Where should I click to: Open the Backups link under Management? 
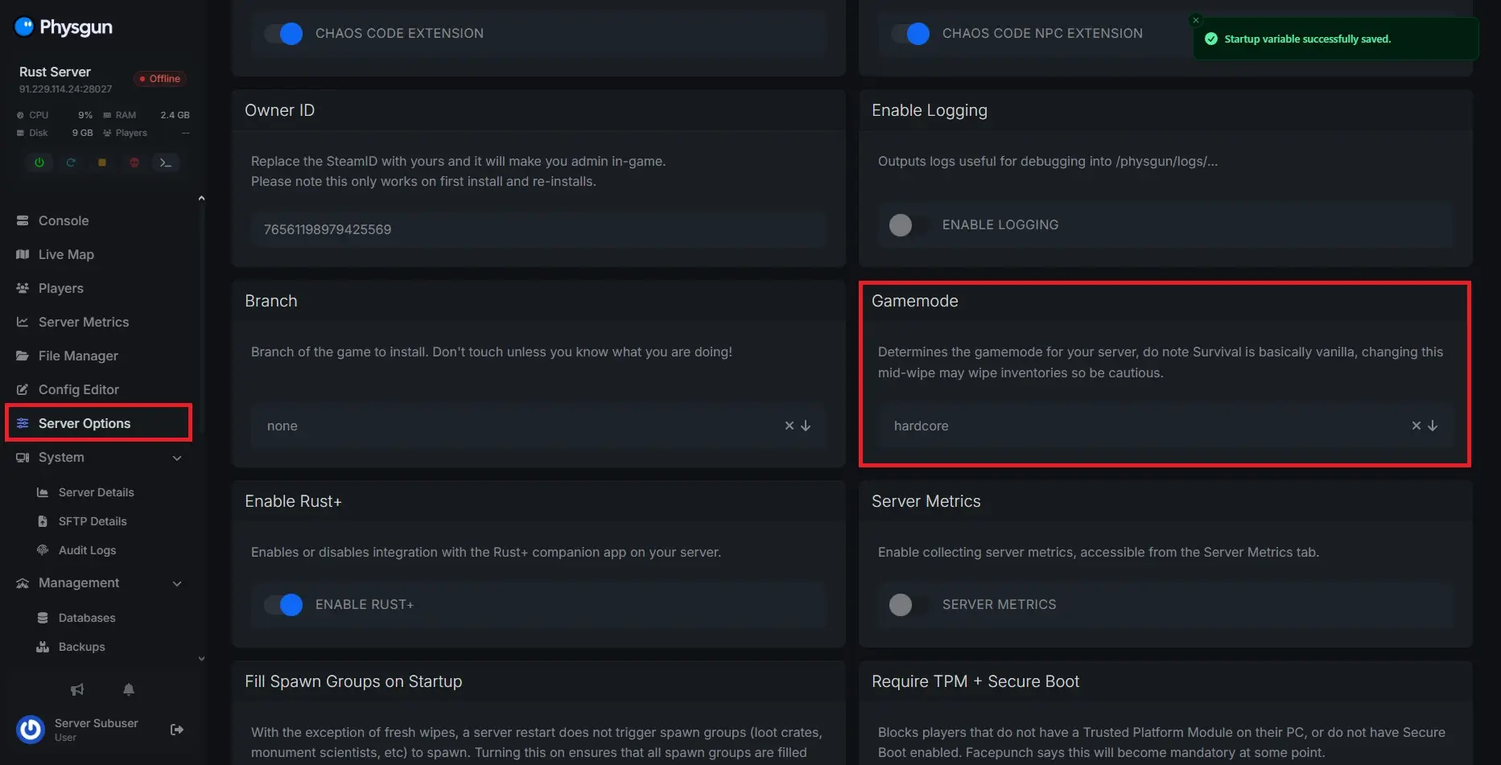point(81,647)
